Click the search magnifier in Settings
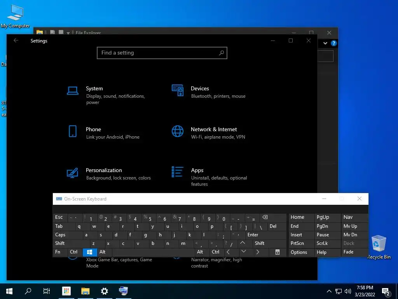This screenshot has height=299, width=398. (221, 53)
